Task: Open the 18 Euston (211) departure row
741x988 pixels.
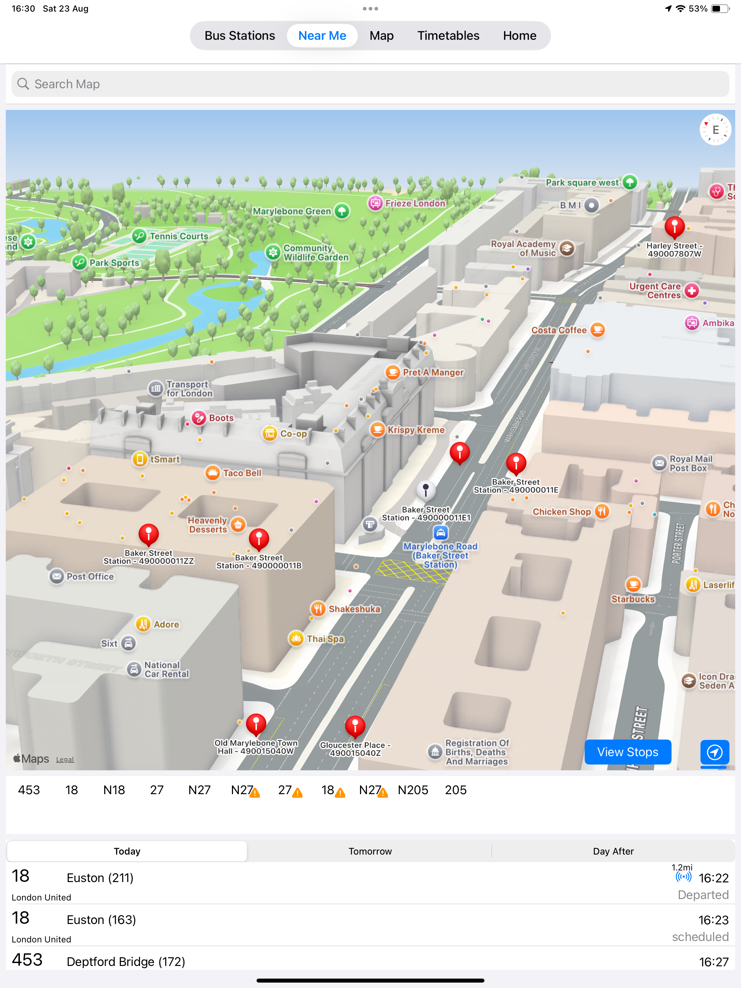Action: (x=370, y=883)
